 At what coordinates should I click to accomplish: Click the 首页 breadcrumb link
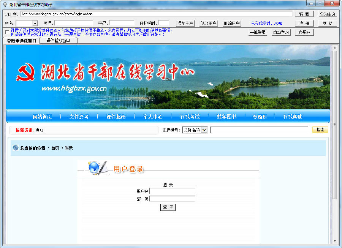(55, 148)
